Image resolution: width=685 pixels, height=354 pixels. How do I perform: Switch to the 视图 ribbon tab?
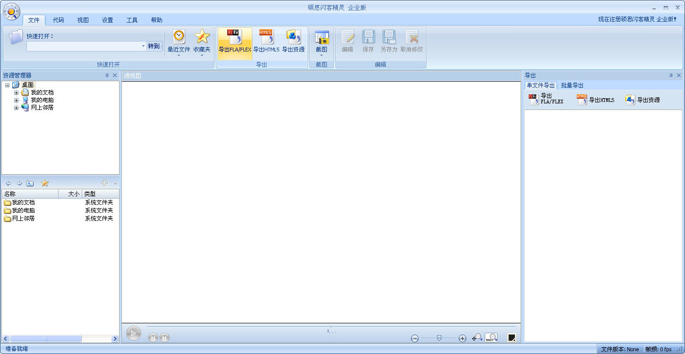coord(83,20)
